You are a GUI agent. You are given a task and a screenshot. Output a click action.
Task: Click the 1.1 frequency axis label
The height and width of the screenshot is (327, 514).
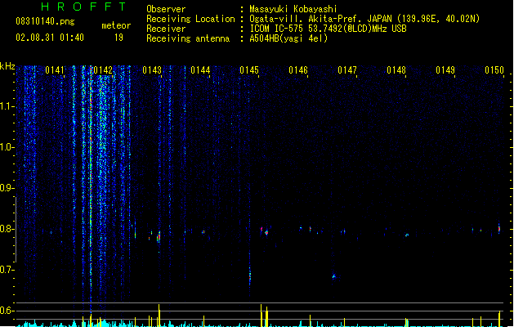click(x=7, y=106)
